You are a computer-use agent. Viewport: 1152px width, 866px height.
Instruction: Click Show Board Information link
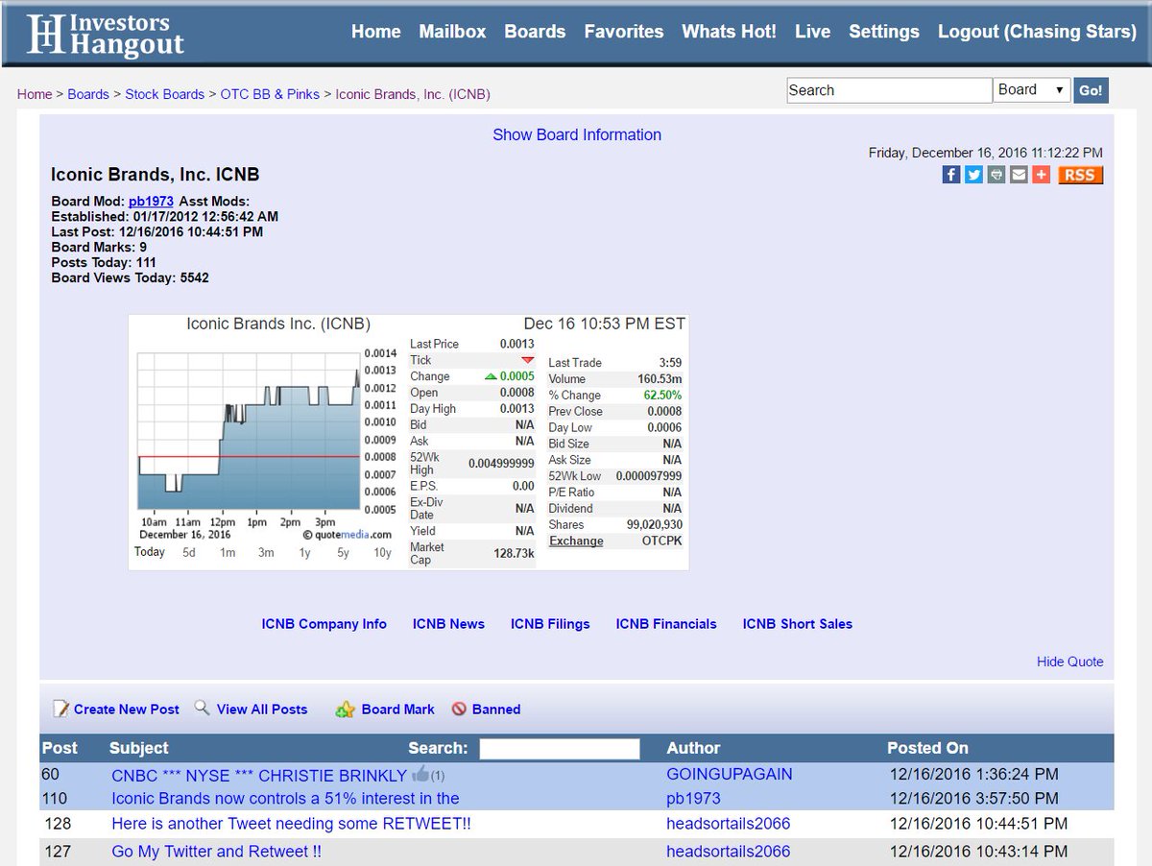pos(577,134)
